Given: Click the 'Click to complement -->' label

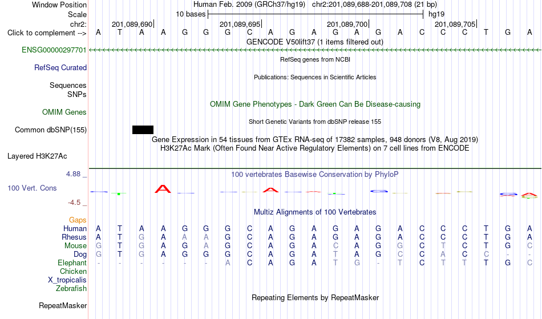Looking at the screenshot, I should click(x=47, y=33).
